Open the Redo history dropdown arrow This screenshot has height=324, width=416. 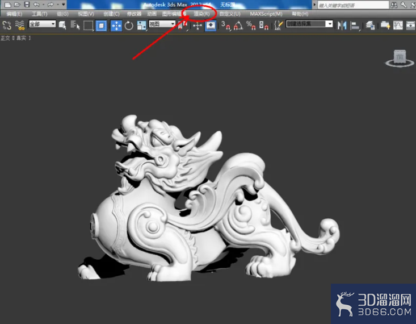[x=57, y=5]
